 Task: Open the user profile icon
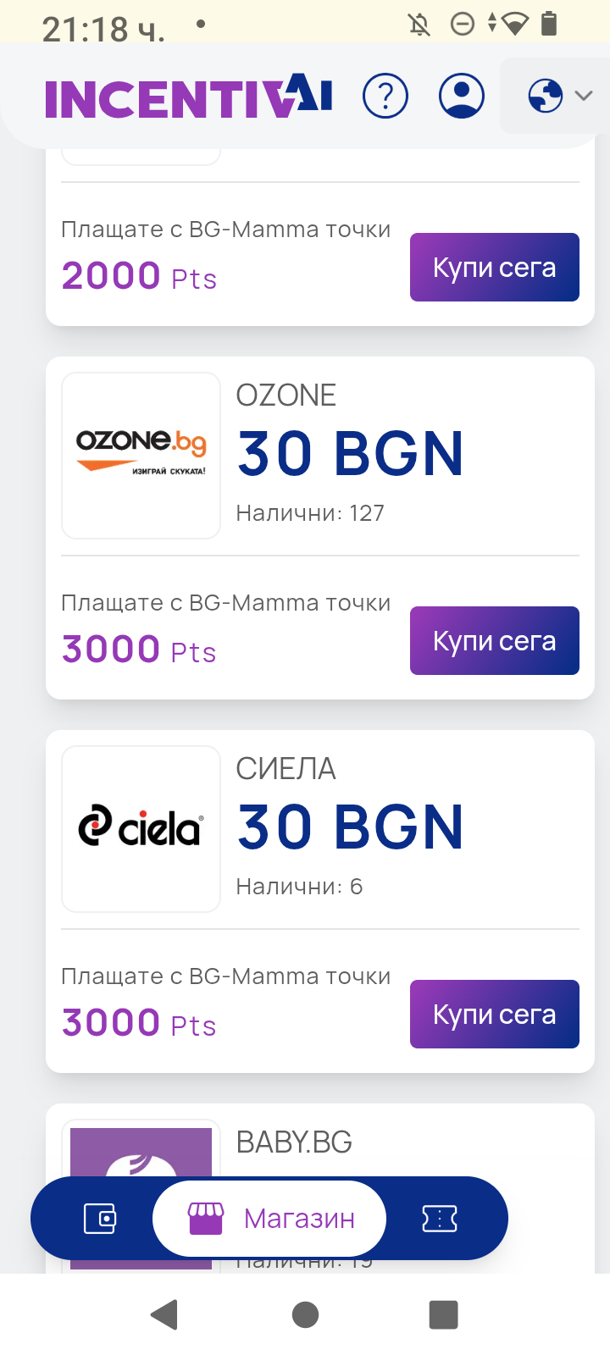tap(462, 96)
